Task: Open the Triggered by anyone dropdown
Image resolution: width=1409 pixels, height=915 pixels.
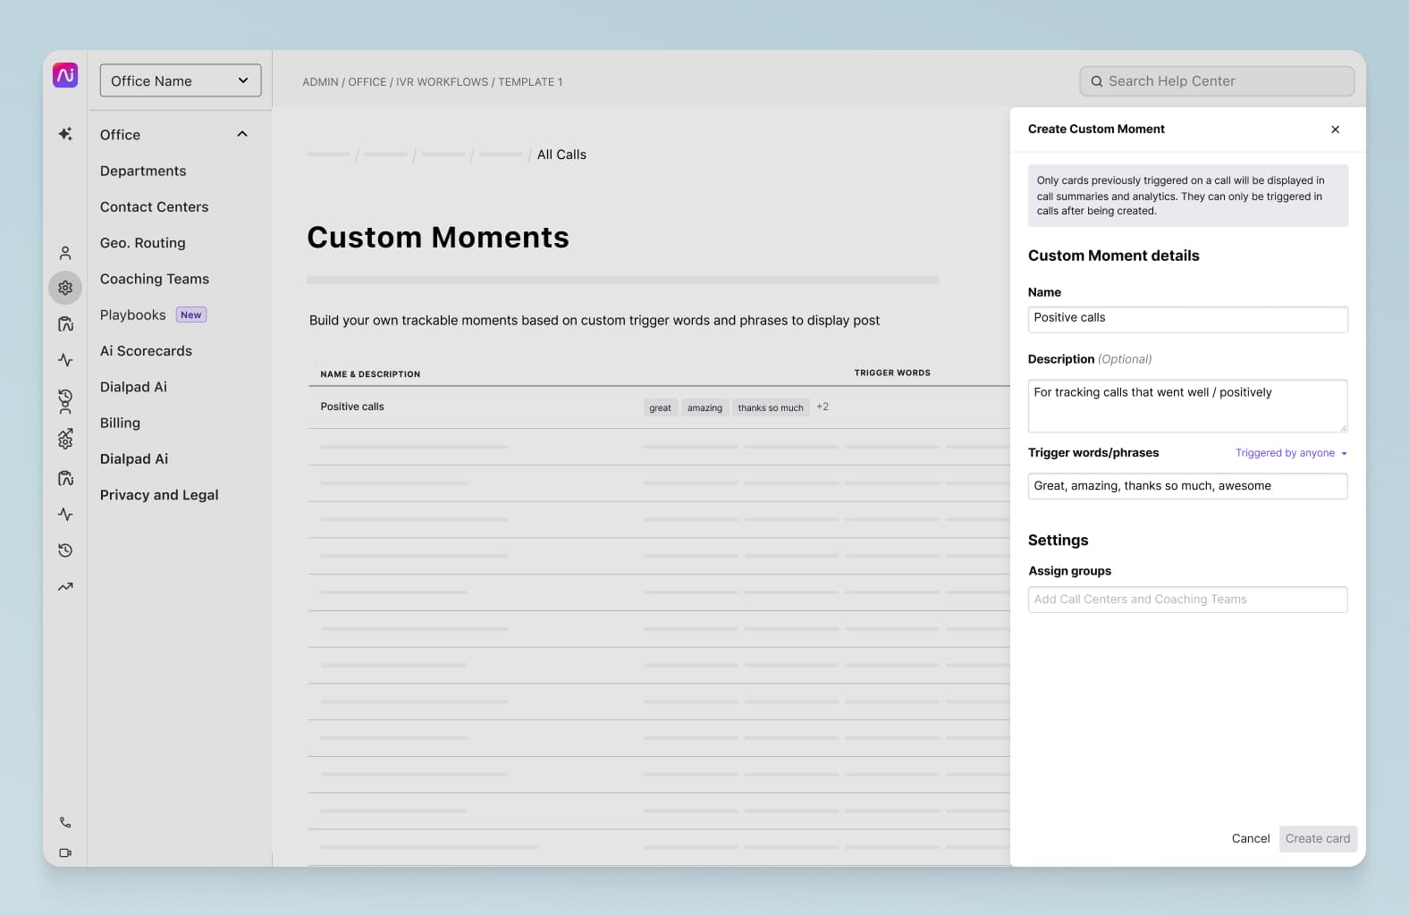Action: [x=1290, y=453]
